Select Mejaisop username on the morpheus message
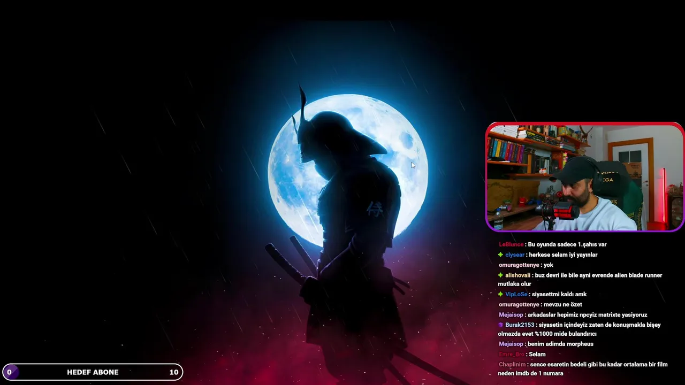The height and width of the screenshot is (385, 685). pyautogui.click(x=511, y=344)
